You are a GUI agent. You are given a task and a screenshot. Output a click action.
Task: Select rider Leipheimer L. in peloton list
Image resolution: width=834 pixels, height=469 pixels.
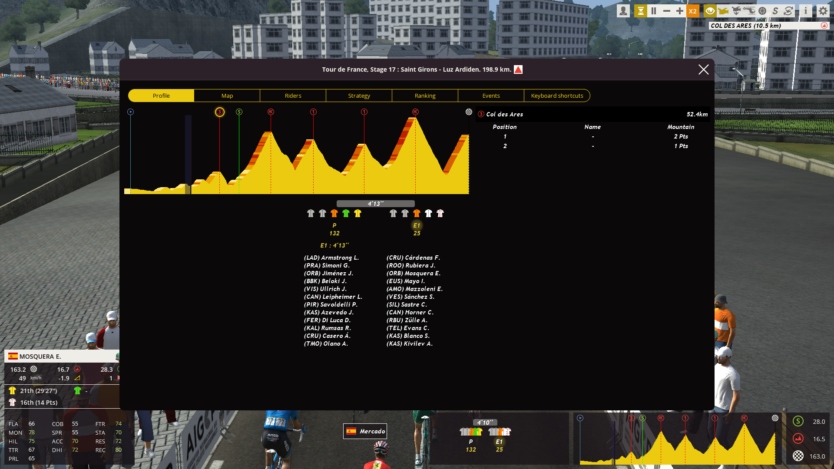coord(333,297)
